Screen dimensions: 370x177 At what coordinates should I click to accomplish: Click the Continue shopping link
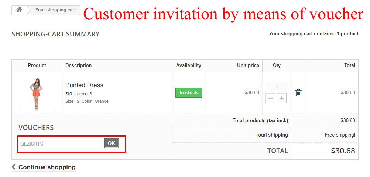(47, 167)
